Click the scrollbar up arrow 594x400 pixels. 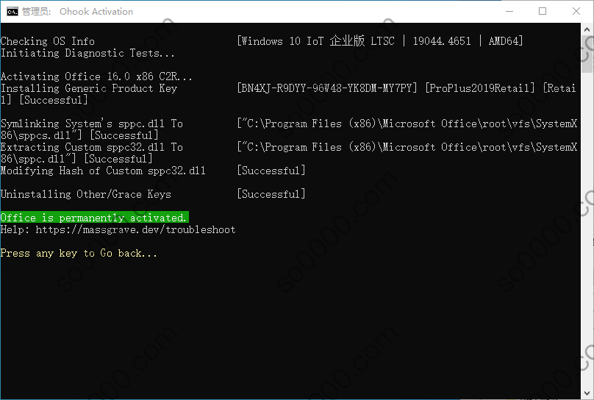click(x=587, y=29)
